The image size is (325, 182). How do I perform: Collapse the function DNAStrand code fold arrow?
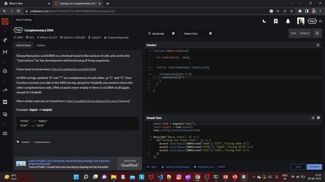pyautogui.click(x=151, y=51)
